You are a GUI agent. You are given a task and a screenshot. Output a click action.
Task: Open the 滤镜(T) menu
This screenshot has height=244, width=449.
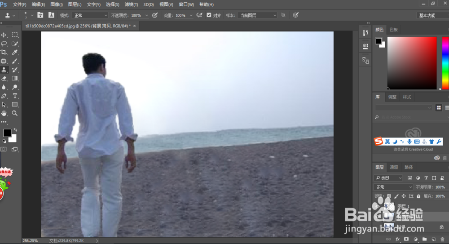(x=131, y=4)
